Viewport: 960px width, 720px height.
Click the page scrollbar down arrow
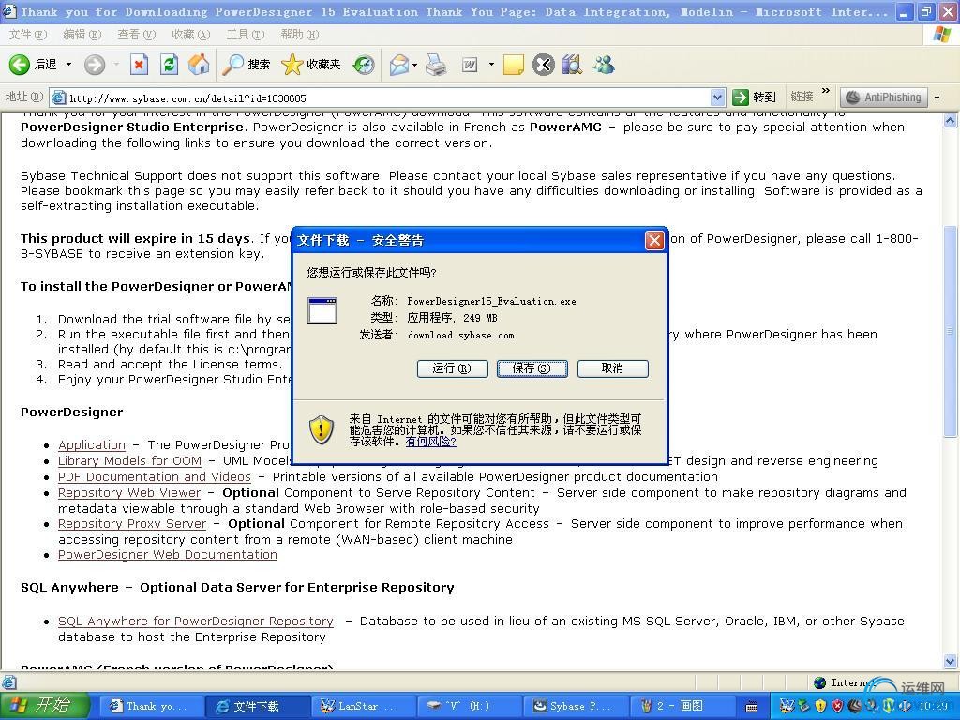pyautogui.click(x=951, y=661)
